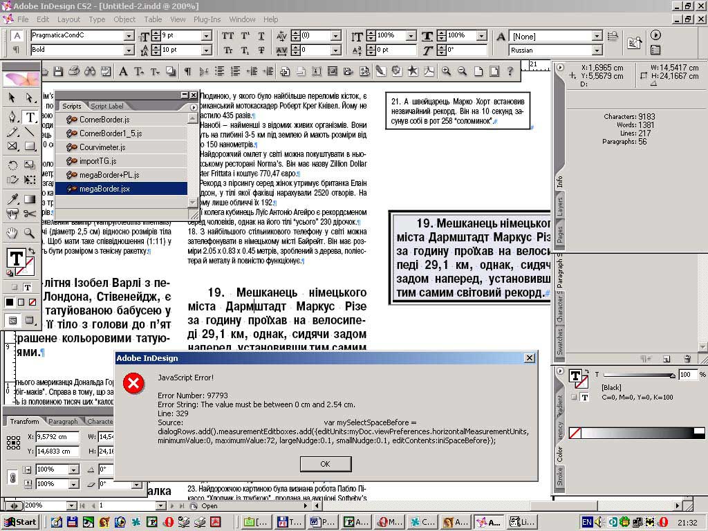Image resolution: width=708 pixels, height=531 pixels.
Task: Click the volume icon in system tray
Action: 599,523
